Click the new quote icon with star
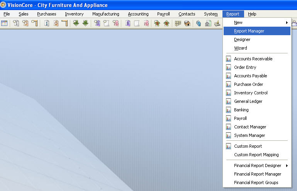The width and height of the screenshot is (297, 191). (x=34, y=23)
